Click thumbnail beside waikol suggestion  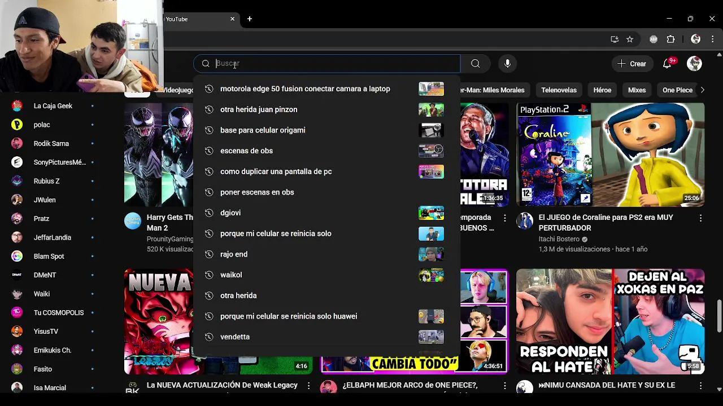[431, 275]
